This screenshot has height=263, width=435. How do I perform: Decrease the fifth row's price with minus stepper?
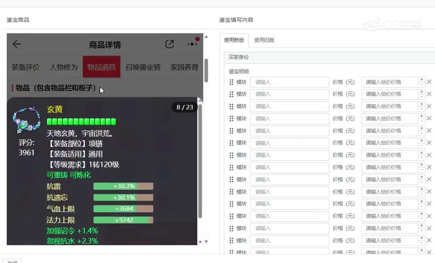pos(422,133)
